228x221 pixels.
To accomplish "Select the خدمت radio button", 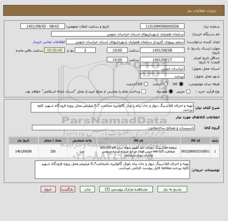I will pyautogui.click(x=166, y=84).
